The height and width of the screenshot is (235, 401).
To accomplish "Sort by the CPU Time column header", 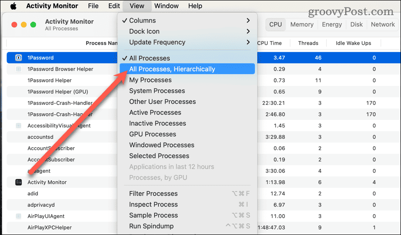I will coord(269,43).
